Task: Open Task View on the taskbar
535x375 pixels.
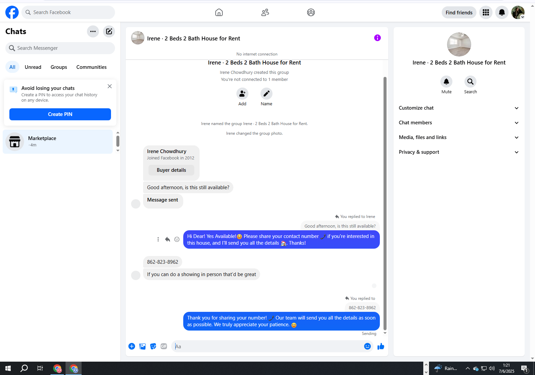Action: 40,368
